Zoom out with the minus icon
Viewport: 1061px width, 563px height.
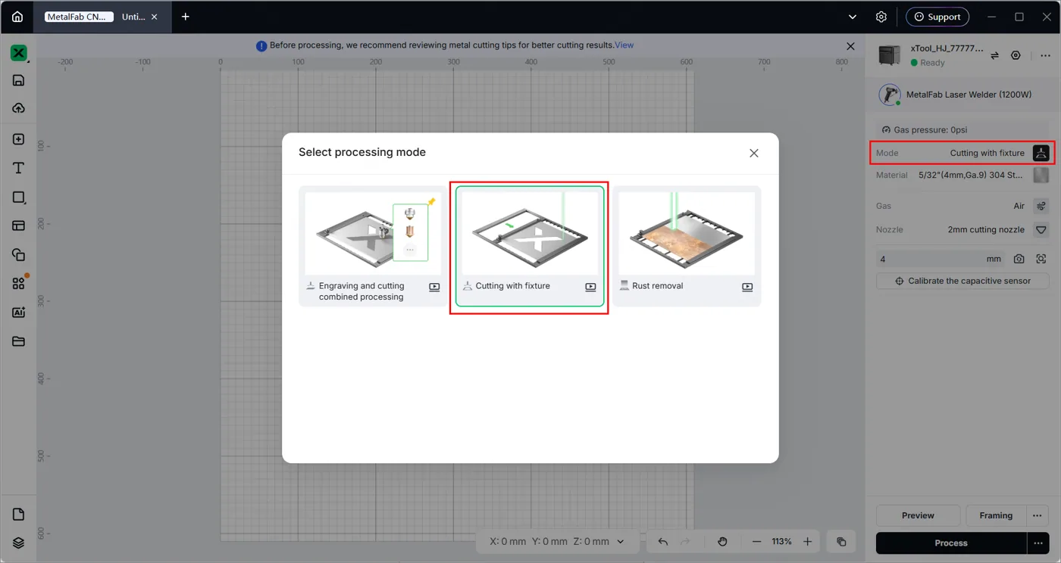(756, 542)
